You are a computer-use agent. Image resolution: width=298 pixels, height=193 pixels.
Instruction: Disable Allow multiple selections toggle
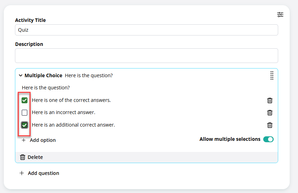[268, 139]
